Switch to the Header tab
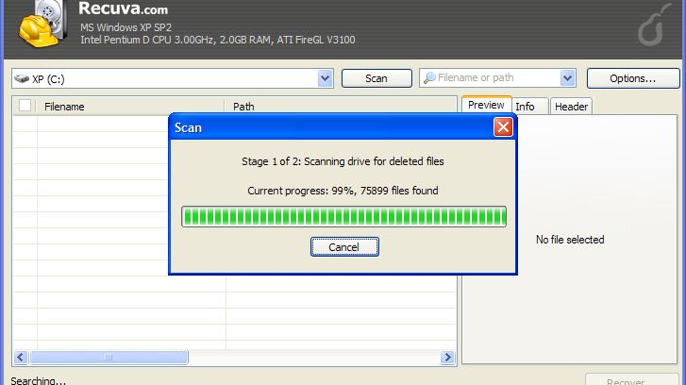Image resolution: width=686 pixels, height=385 pixels. click(571, 107)
